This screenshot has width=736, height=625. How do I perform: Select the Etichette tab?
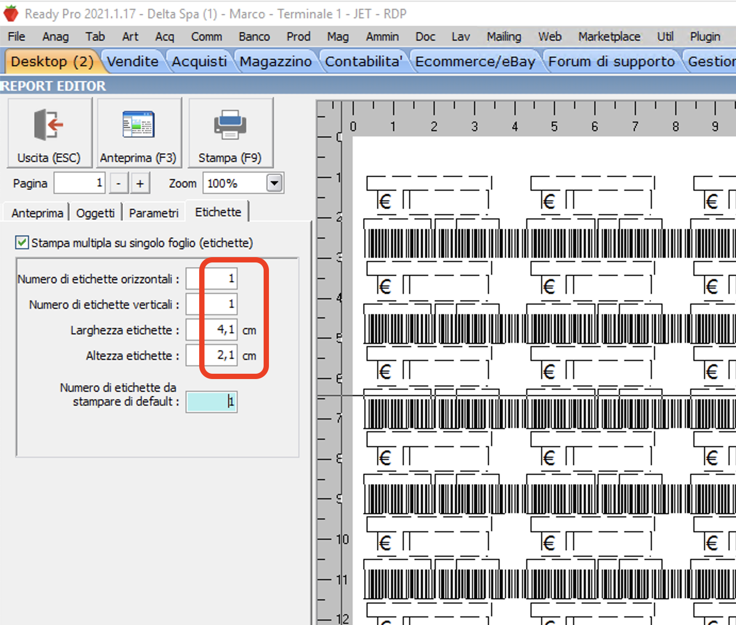(218, 212)
